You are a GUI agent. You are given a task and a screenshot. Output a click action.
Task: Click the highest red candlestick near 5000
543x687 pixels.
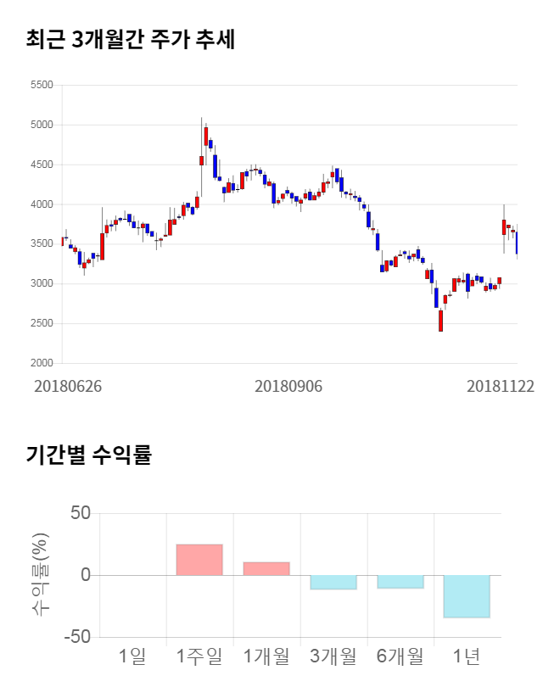tap(205, 136)
